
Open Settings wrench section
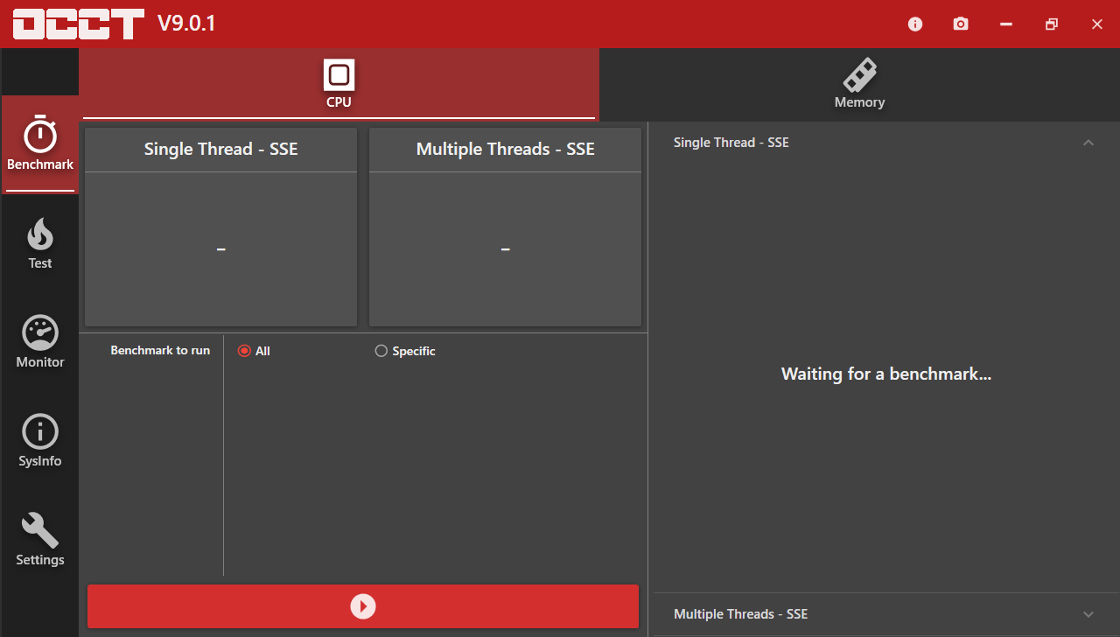pyautogui.click(x=40, y=540)
